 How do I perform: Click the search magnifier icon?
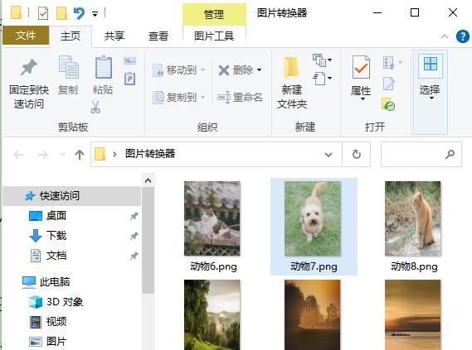tap(450, 154)
